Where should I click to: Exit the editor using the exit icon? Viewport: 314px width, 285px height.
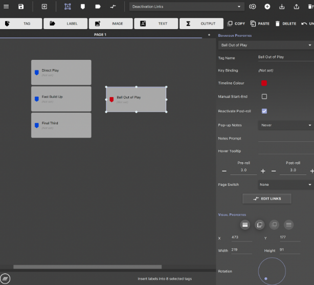point(44,7)
